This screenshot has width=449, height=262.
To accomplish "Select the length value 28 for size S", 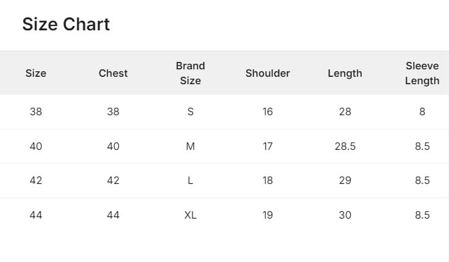I will 345,112.
